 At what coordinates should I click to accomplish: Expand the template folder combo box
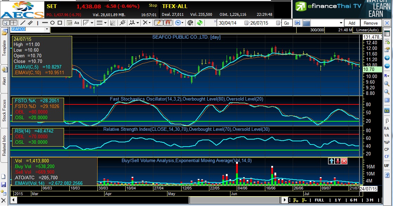point(341,23)
